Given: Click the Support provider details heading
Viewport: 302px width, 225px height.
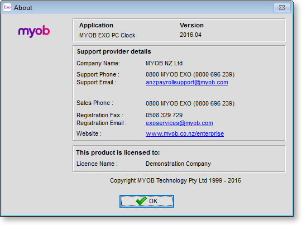Looking at the screenshot, I should tap(114, 51).
